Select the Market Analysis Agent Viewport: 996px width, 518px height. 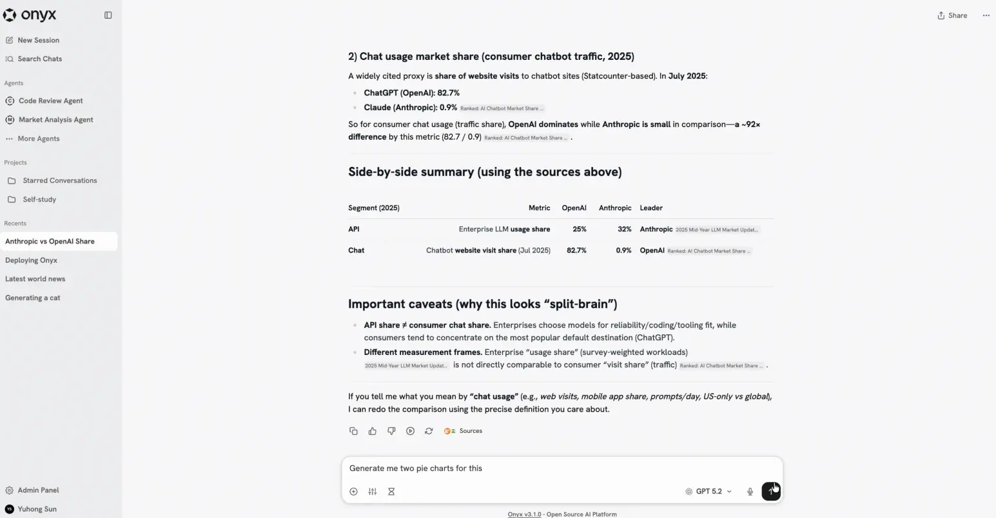coord(56,119)
